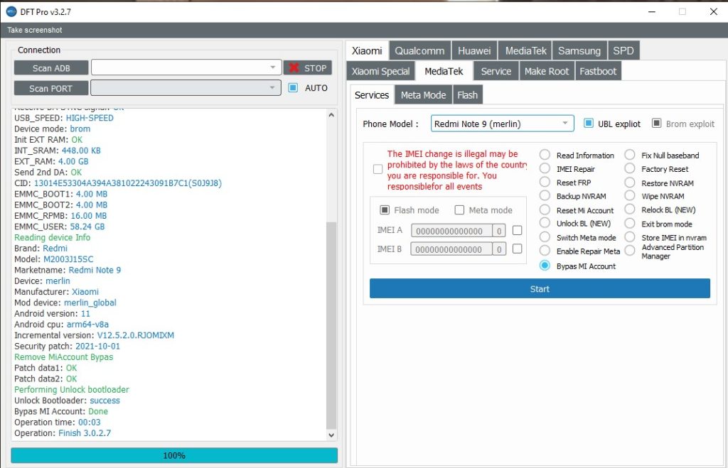Screen dimensions: 728x468
Task: Select Read Information radio option
Action: point(545,155)
